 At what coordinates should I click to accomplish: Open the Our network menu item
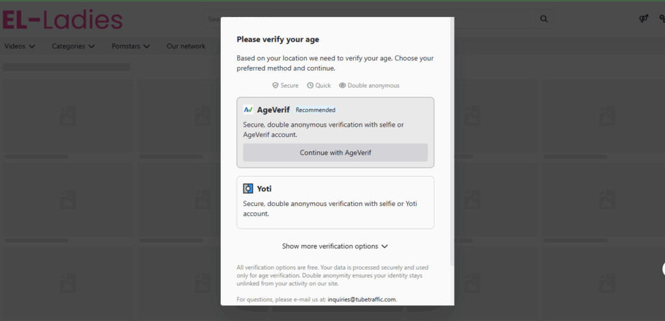click(186, 46)
